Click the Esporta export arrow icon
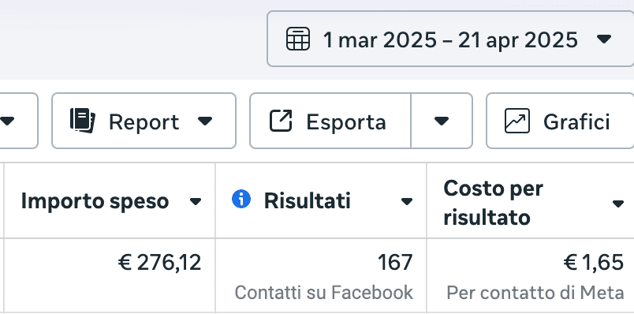 281,121
